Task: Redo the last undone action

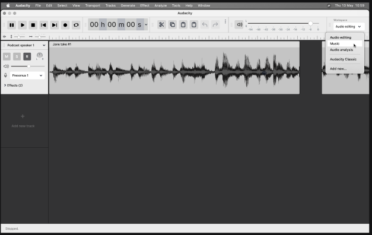Action: click(215, 25)
